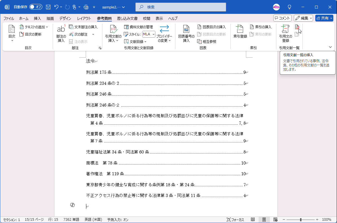Click the quick print preview icon
337x223 pixels.
click(x=86, y=7)
